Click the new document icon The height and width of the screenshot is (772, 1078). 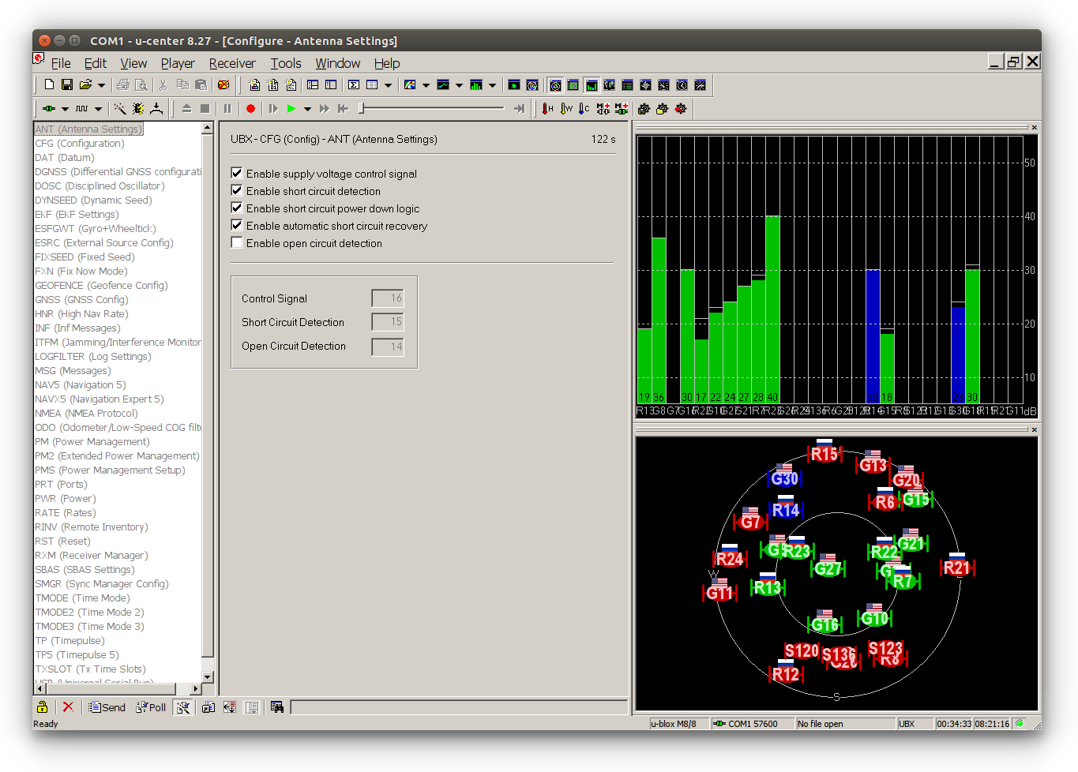pos(49,84)
